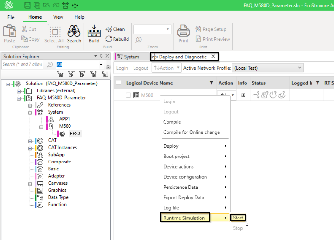This screenshot has width=334, height=240.
Task: Collapse the FAQ_M580D_Parameter project node
Action: point(19,99)
